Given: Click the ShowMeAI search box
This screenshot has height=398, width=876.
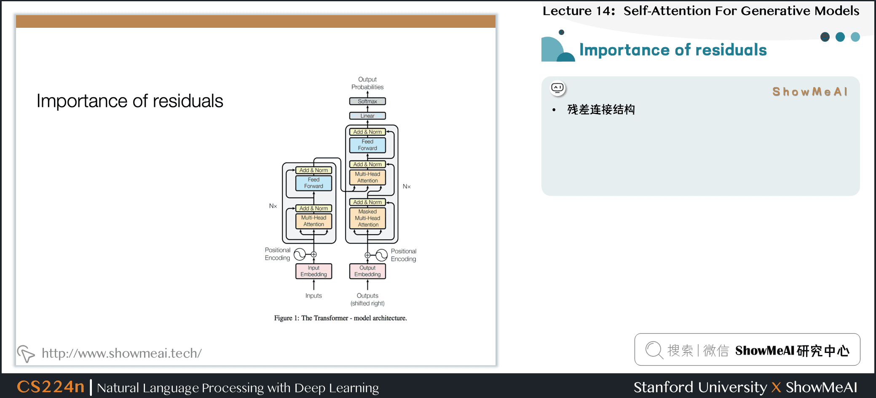Looking at the screenshot, I should (747, 350).
